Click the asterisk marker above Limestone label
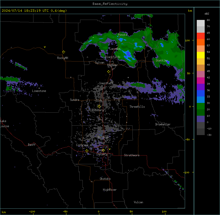Viewport: 220px width, 215px height. click(x=39, y=88)
